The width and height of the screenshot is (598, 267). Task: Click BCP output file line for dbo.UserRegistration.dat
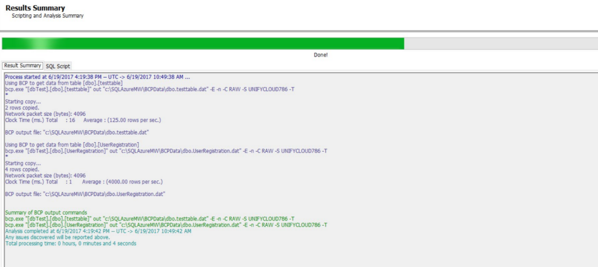coord(85,194)
